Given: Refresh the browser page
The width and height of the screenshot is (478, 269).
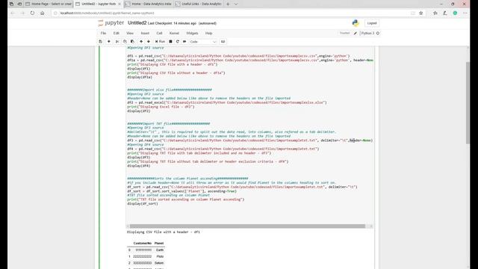Looking at the screenshot, I should (x=32, y=13).
